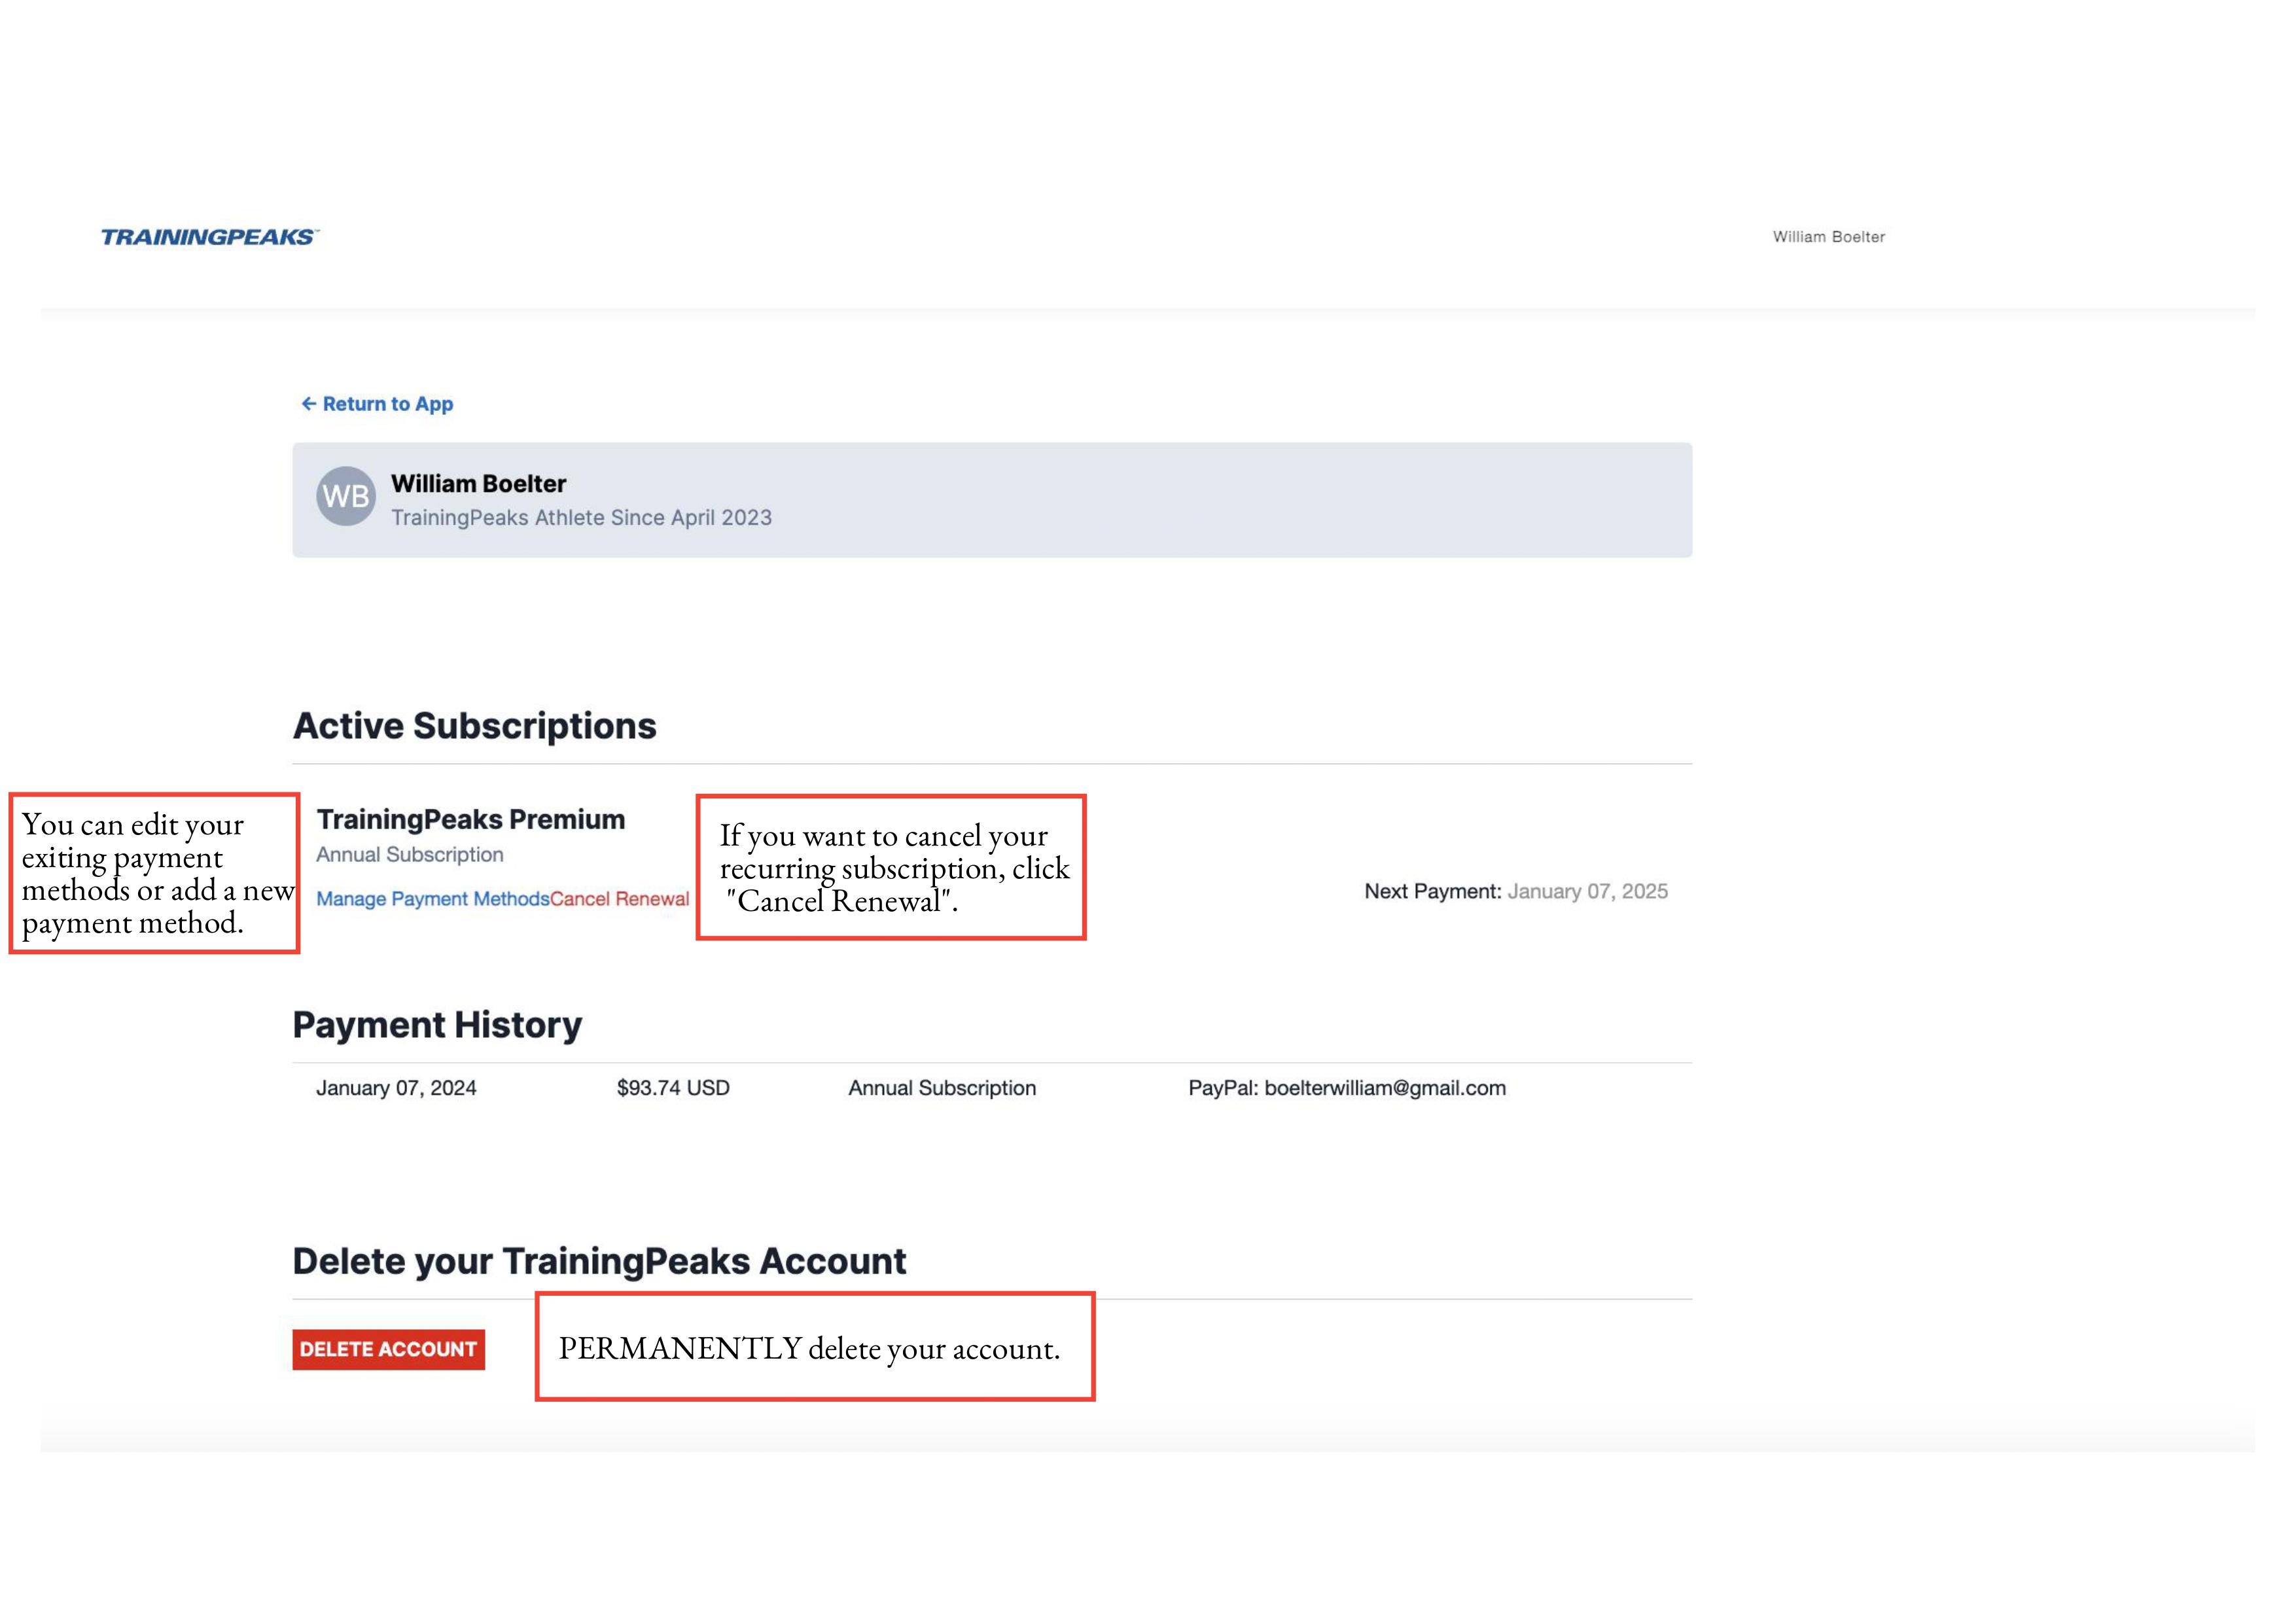Viewport: 2296px width, 1623px height.
Task: Click the WB avatar circle
Action: [x=346, y=496]
